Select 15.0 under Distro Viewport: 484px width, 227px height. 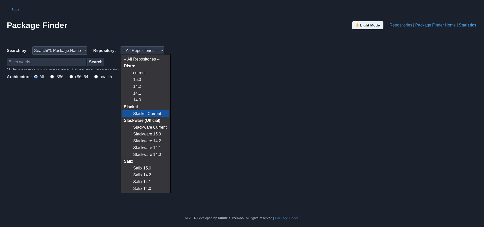[x=145, y=80]
